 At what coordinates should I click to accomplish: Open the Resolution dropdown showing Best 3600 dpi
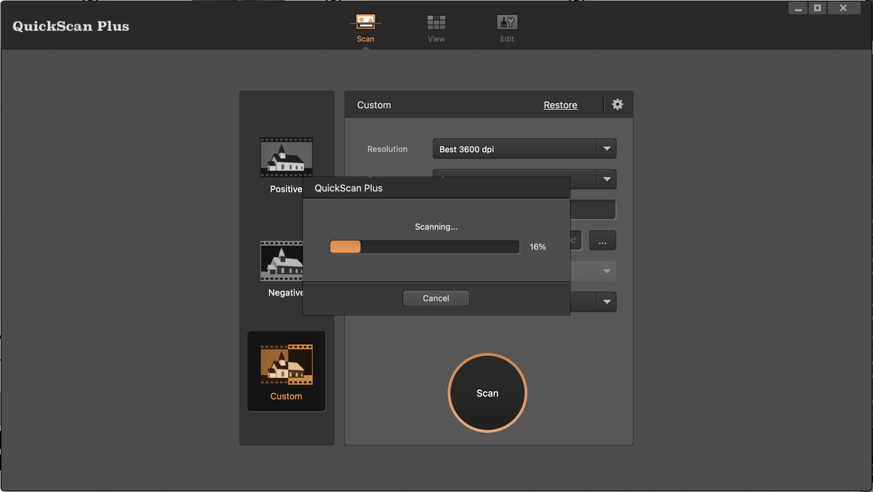pos(525,149)
